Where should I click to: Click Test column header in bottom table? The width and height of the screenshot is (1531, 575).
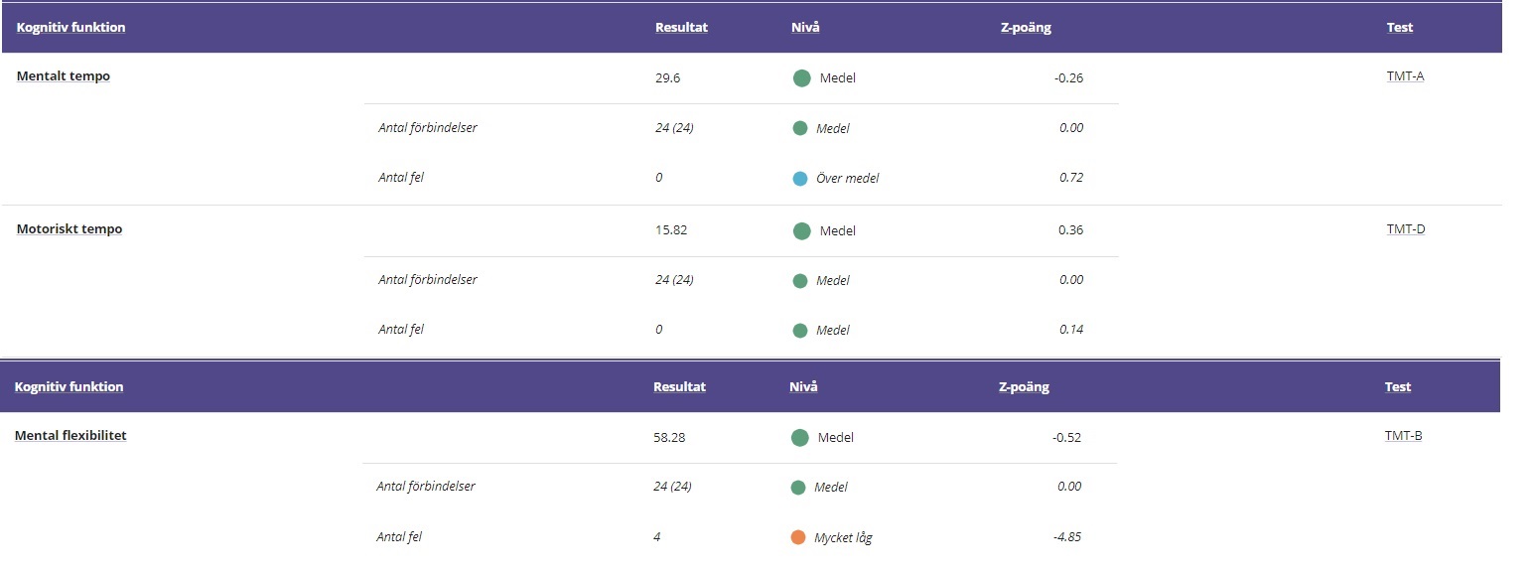point(1397,387)
